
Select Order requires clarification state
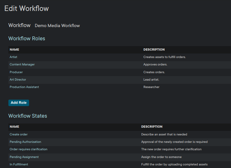[28, 149]
